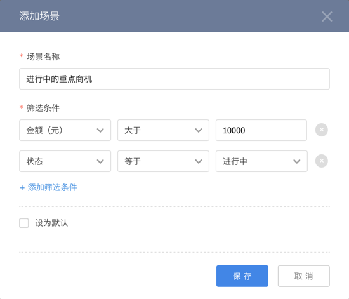
Task: Click the amount input containing 10000
Action: tap(261, 130)
